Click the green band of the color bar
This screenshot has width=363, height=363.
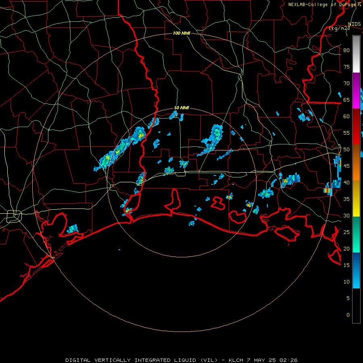[356, 234]
